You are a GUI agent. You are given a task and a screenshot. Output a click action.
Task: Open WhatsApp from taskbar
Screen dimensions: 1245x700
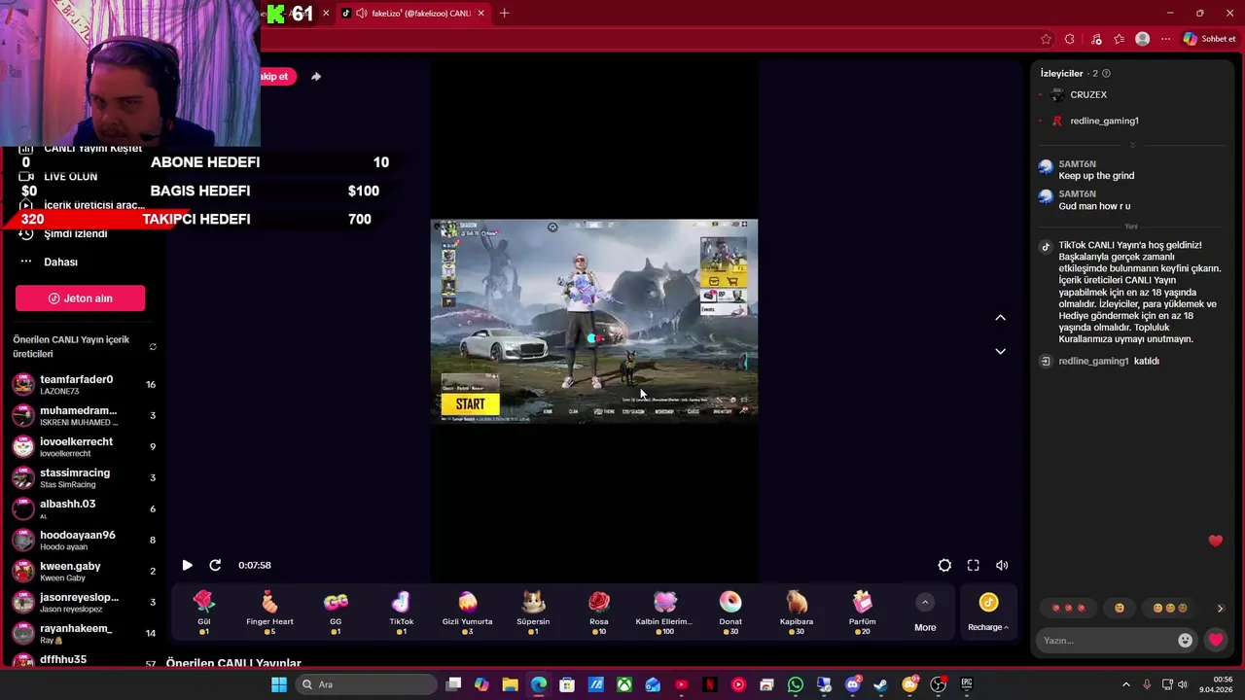pos(796,684)
